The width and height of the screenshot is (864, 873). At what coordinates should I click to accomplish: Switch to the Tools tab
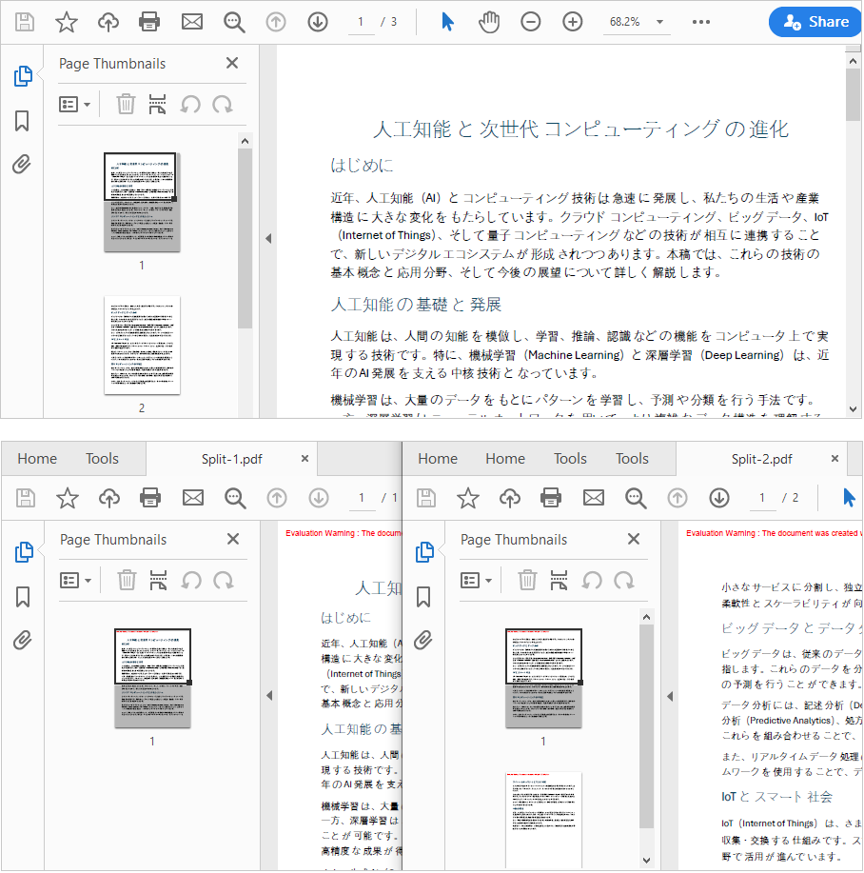click(x=102, y=458)
